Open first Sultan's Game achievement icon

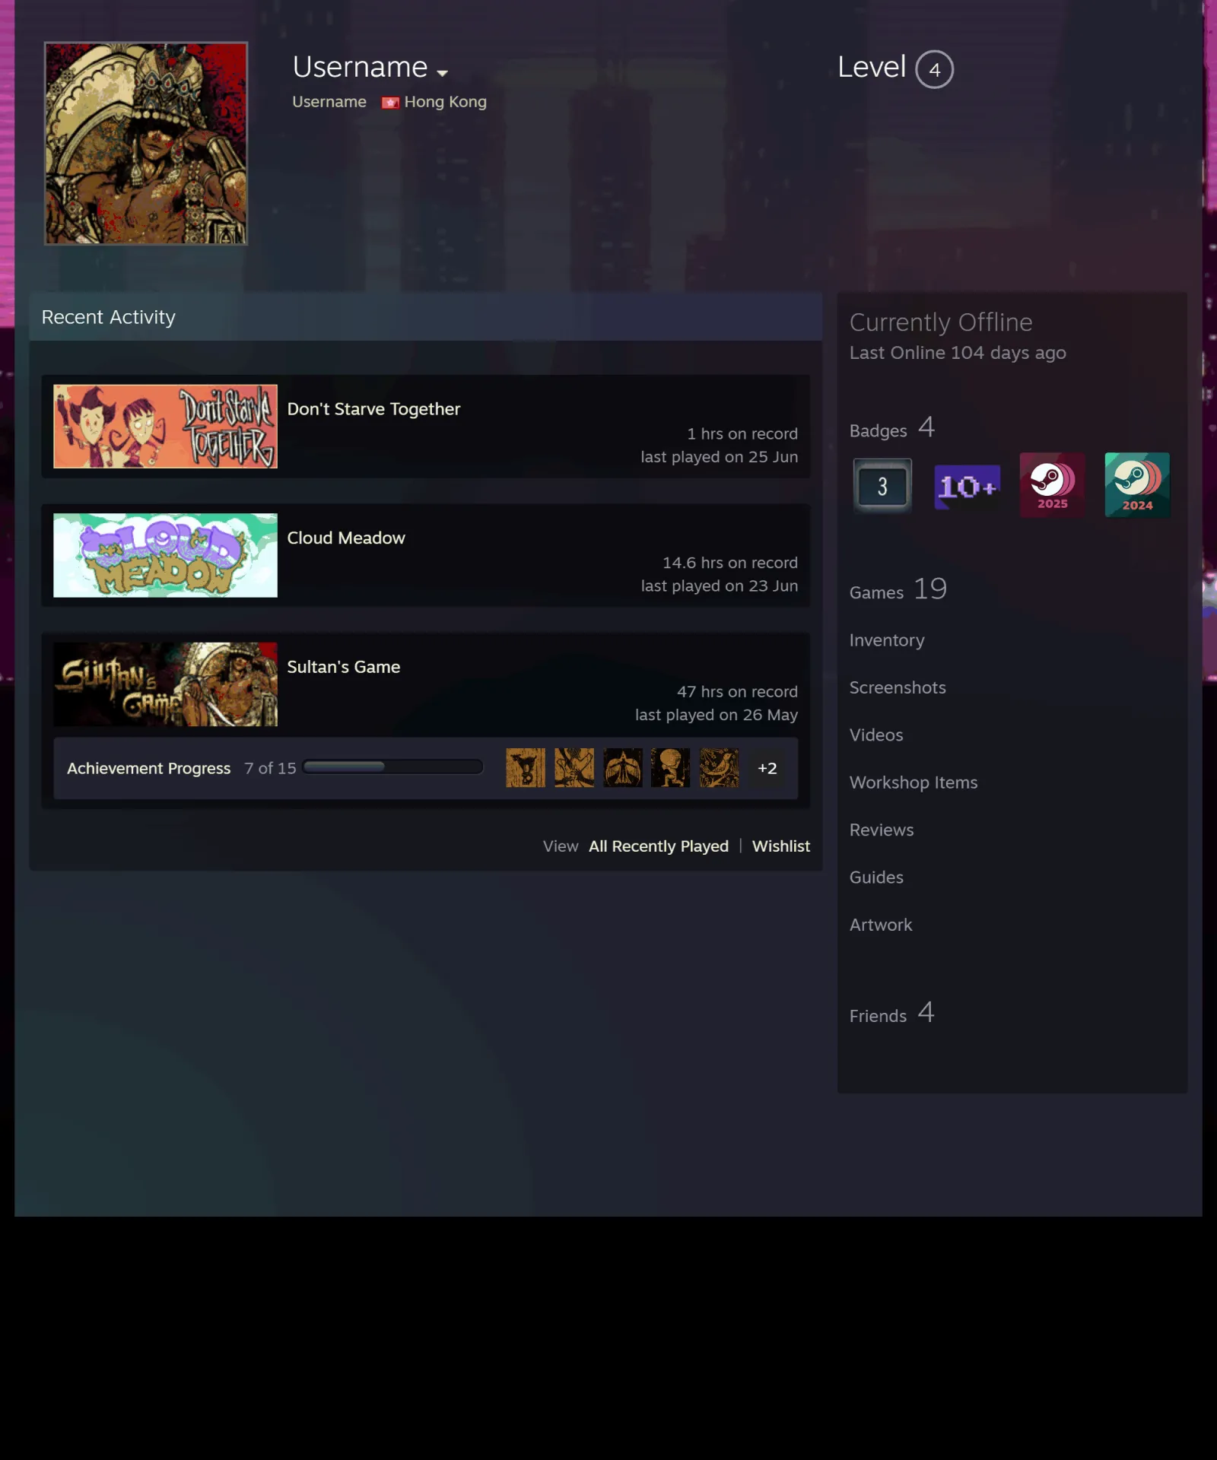tap(526, 767)
